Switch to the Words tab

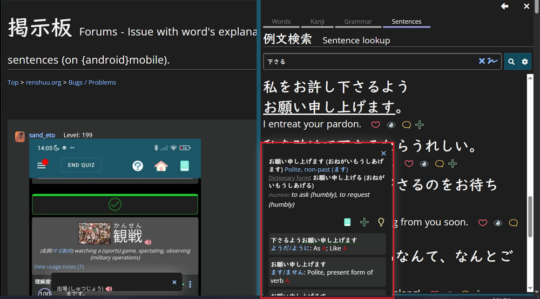coord(281,22)
